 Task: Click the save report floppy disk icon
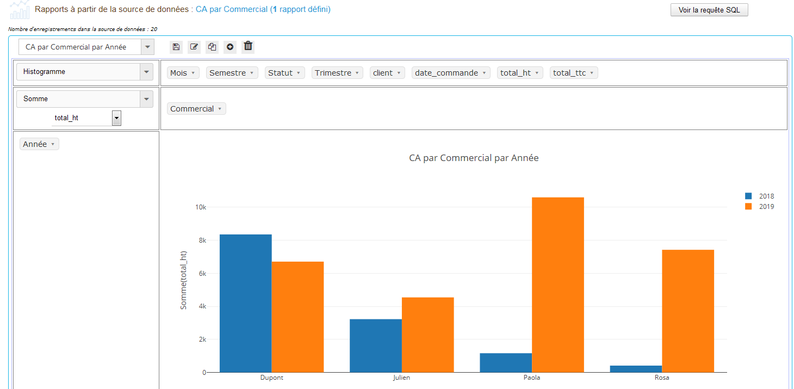click(176, 47)
